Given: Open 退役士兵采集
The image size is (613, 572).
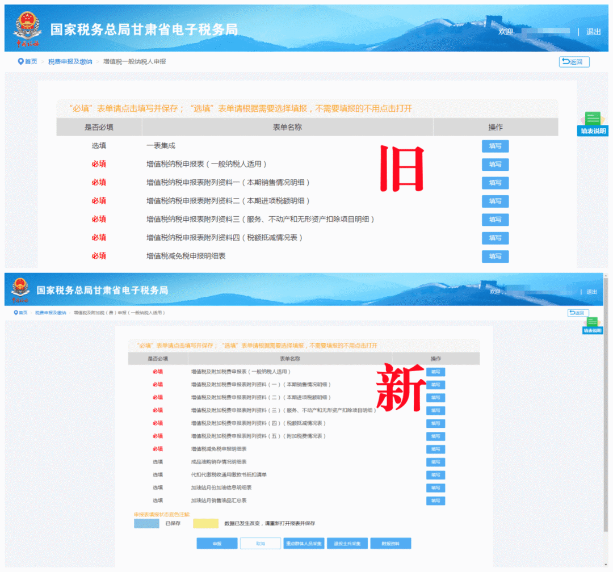Looking at the screenshot, I should point(347,544).
